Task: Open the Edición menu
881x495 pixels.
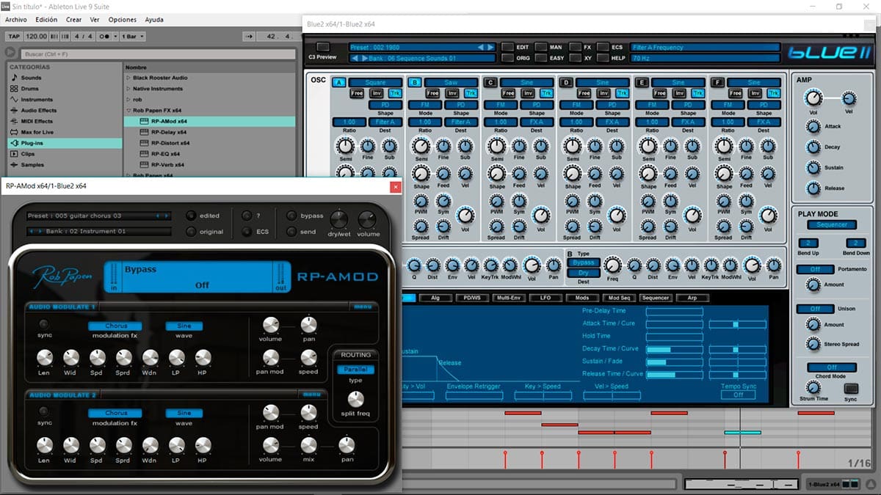Action: (46, 20)
